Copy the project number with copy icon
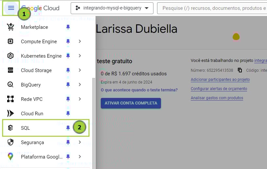Viewport: 267px width, 169px height. (x=240, y=70)
